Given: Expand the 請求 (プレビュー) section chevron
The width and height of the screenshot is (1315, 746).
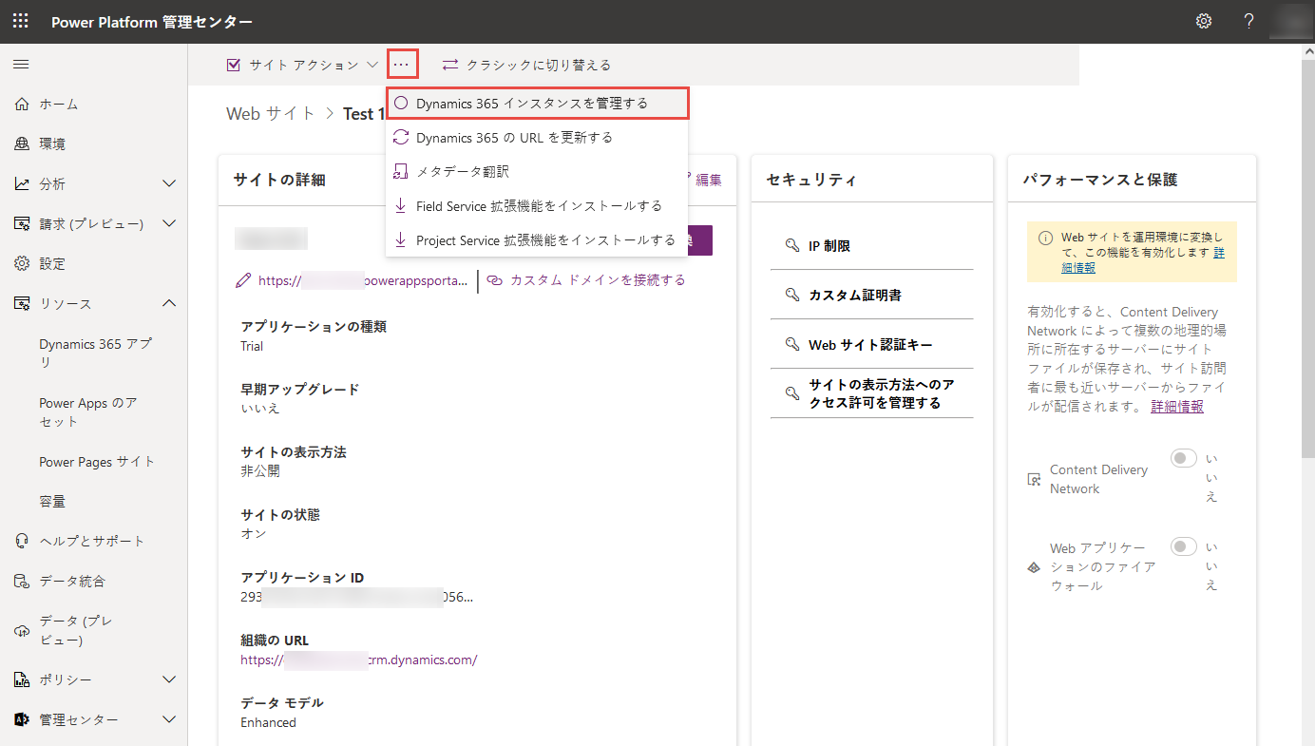Looking at the screenshot, I should pos(170,223).
